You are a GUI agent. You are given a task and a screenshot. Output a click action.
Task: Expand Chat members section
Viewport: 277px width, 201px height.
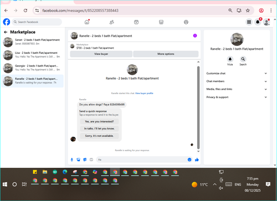(237, 81)
